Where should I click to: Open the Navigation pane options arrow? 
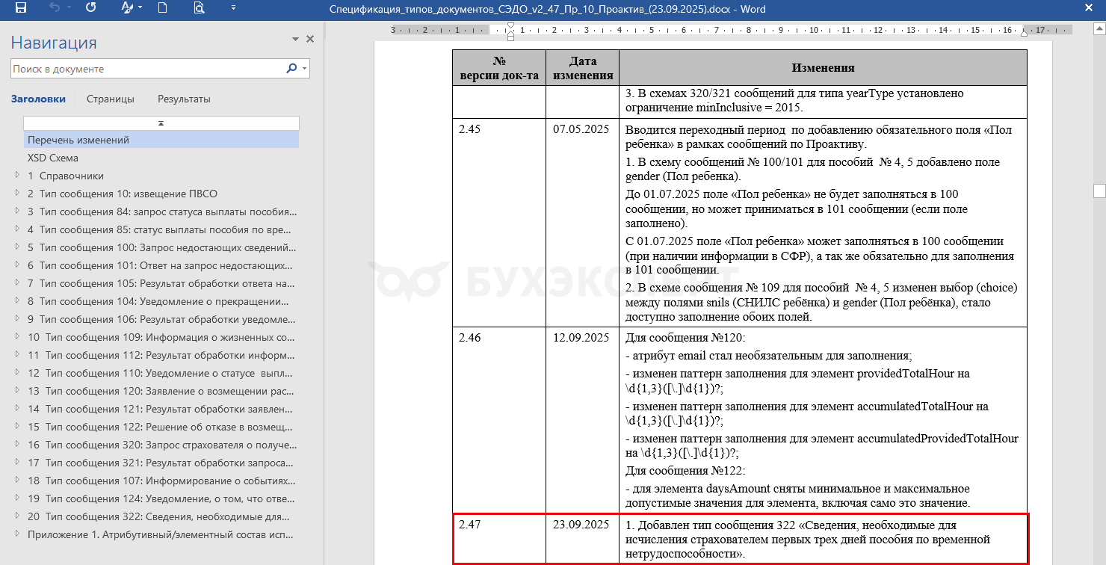point(296,40)
